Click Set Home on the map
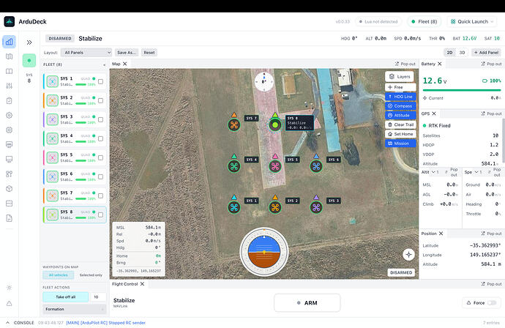 click(400, 134)
